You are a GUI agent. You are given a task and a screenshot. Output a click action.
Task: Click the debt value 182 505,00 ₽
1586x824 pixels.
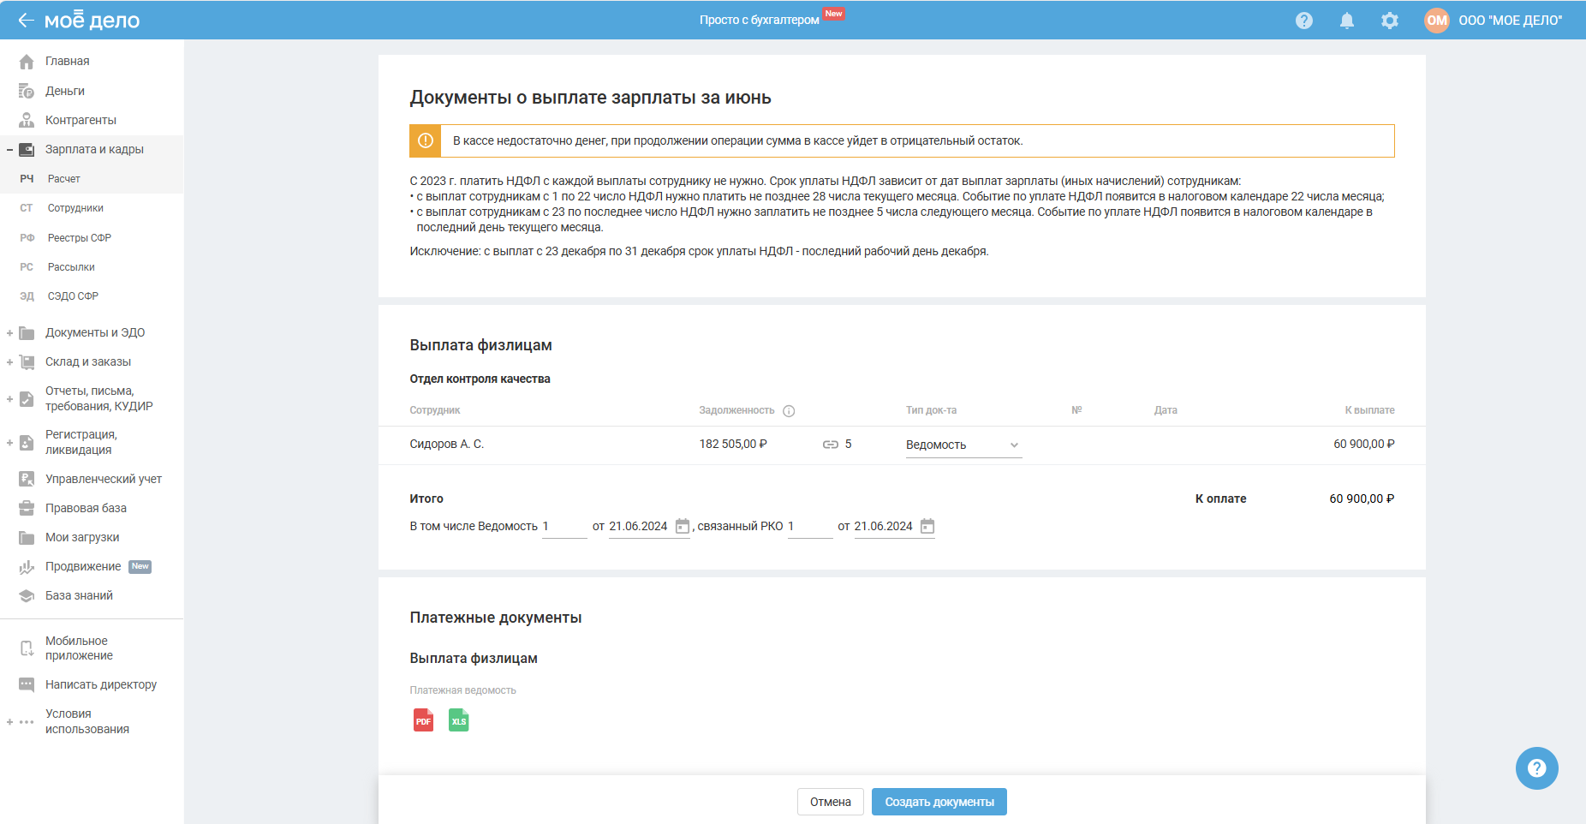(x=733, y=445)
